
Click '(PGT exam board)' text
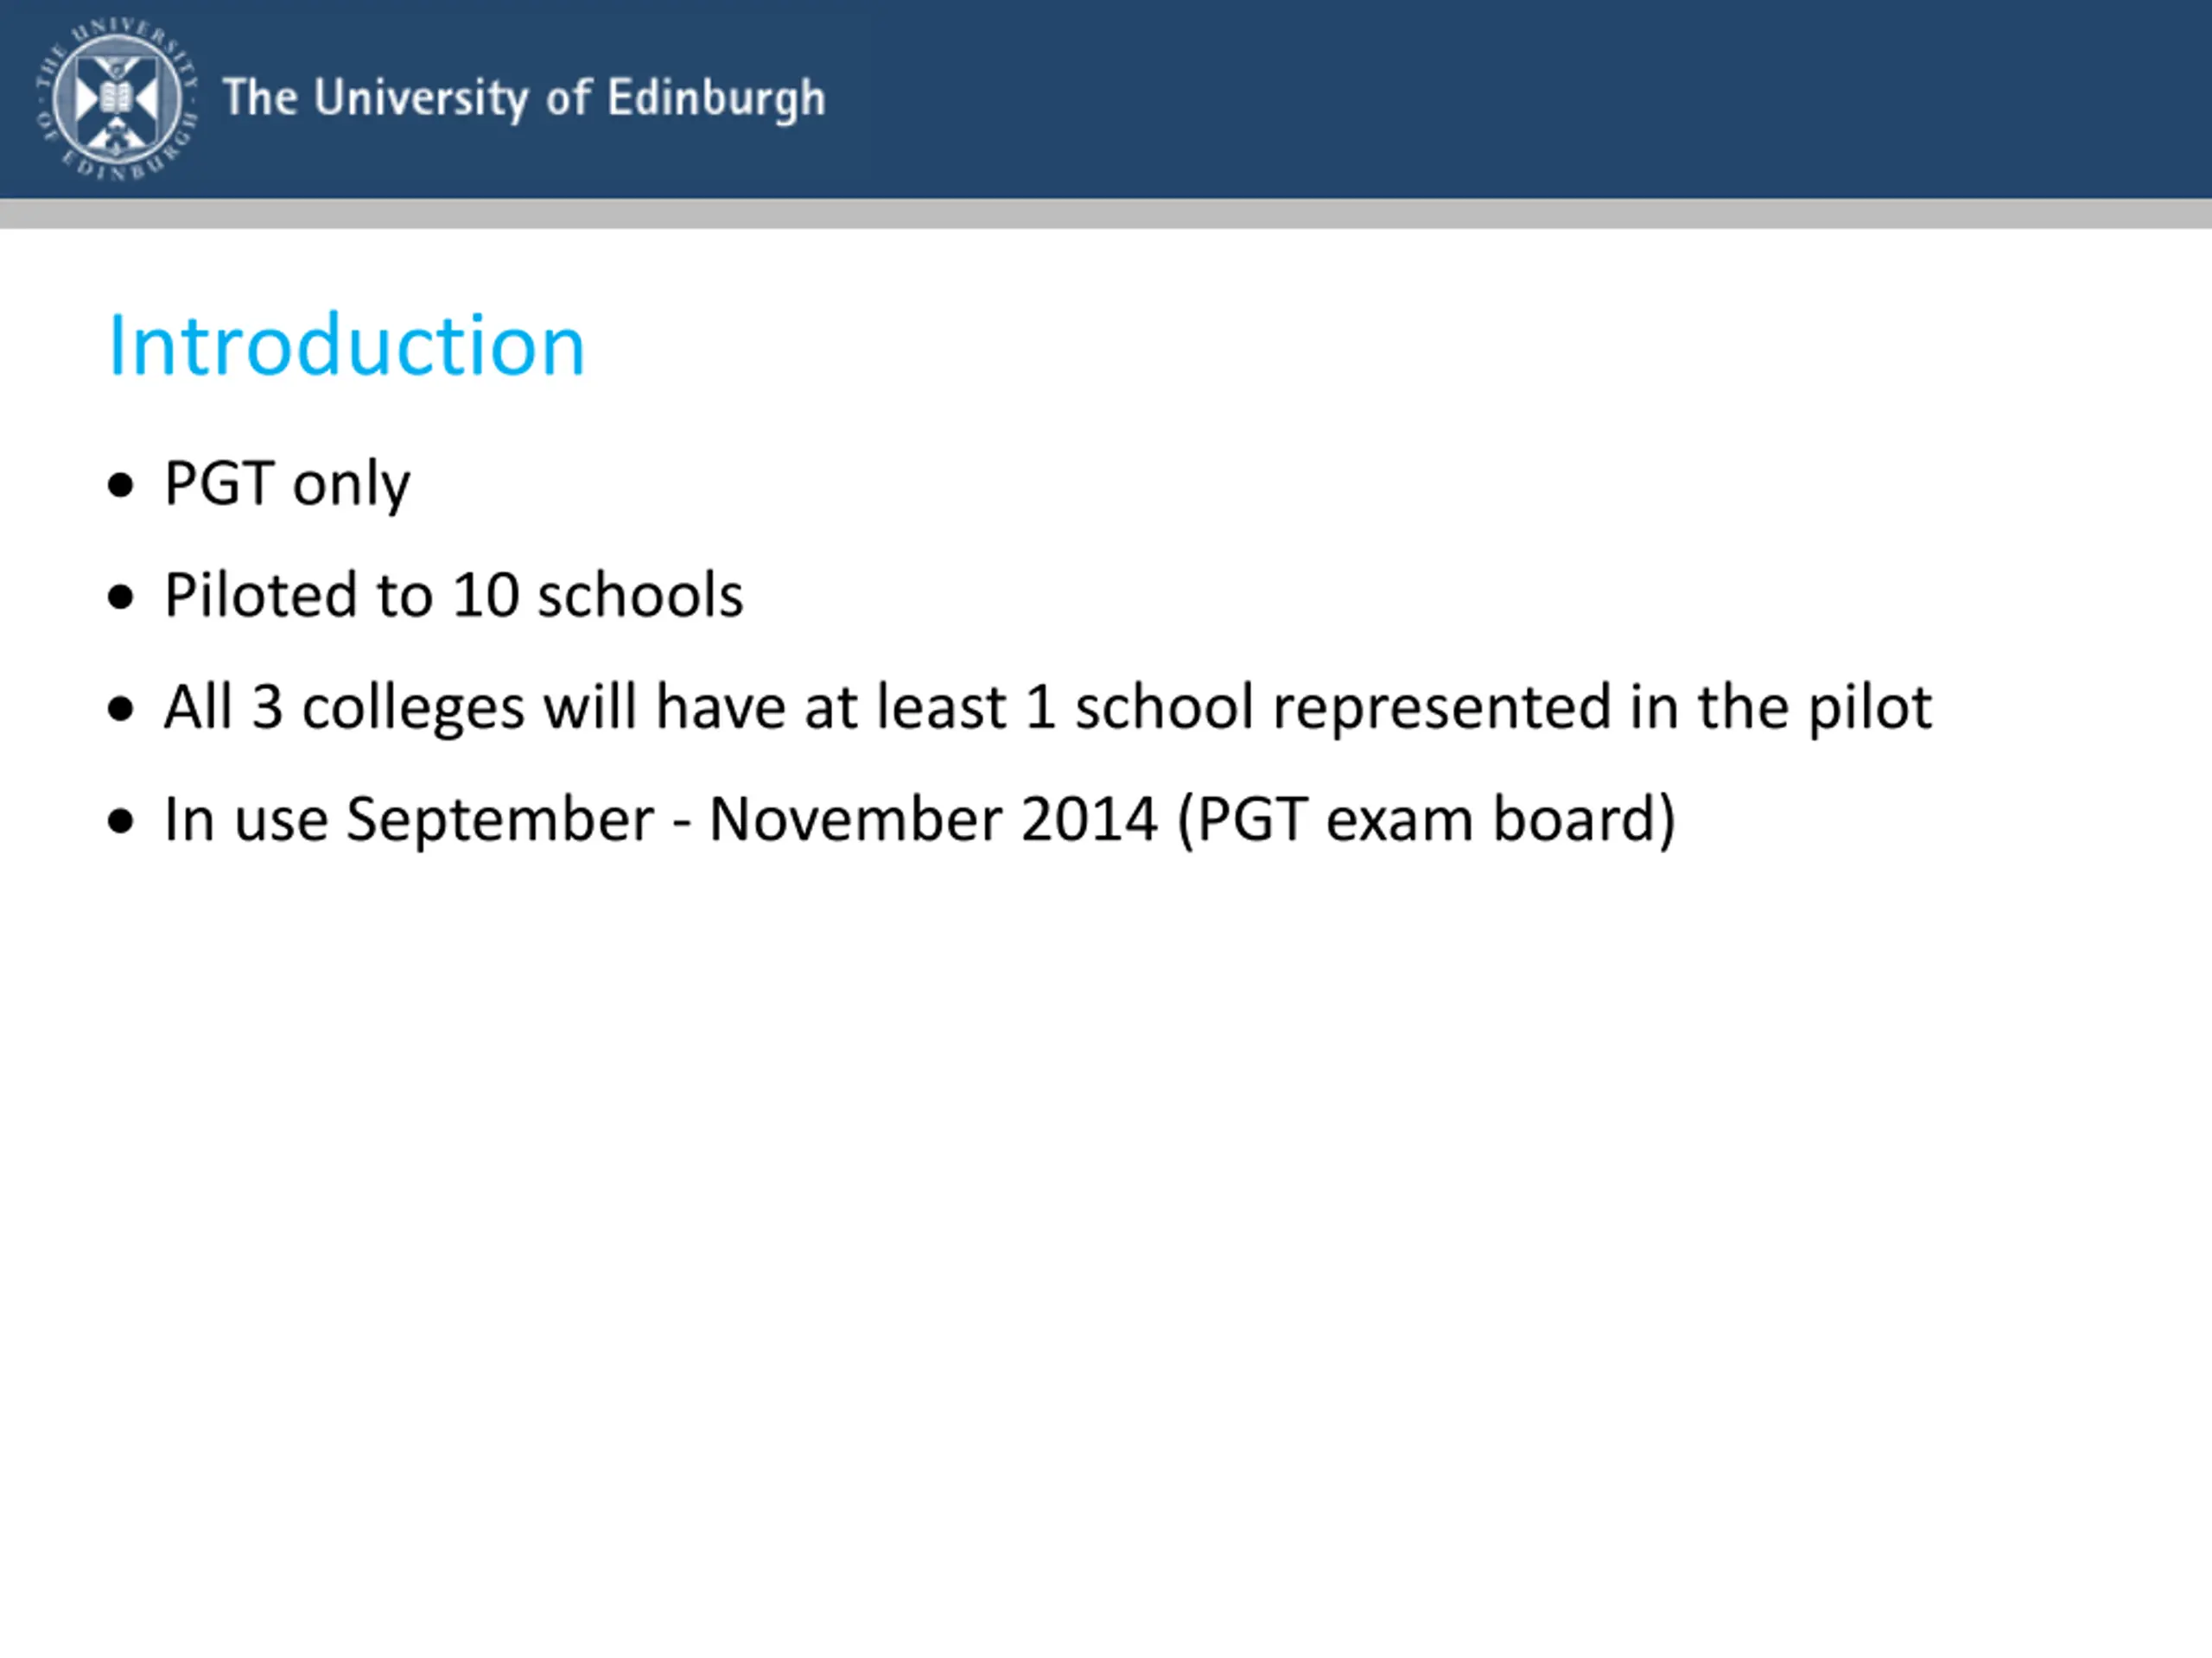(1426, 820)
